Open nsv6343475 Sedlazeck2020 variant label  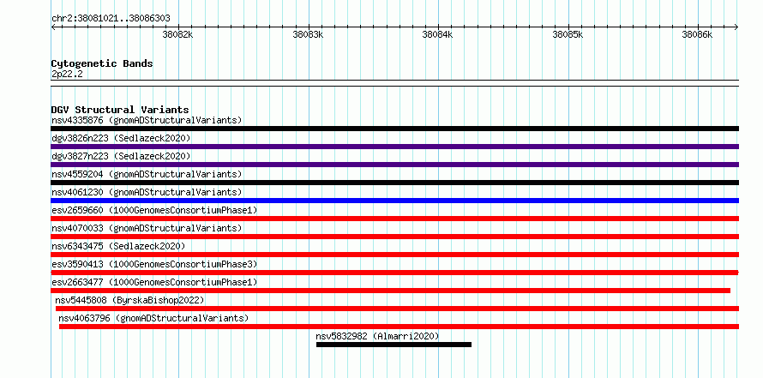tap(118, 246)
